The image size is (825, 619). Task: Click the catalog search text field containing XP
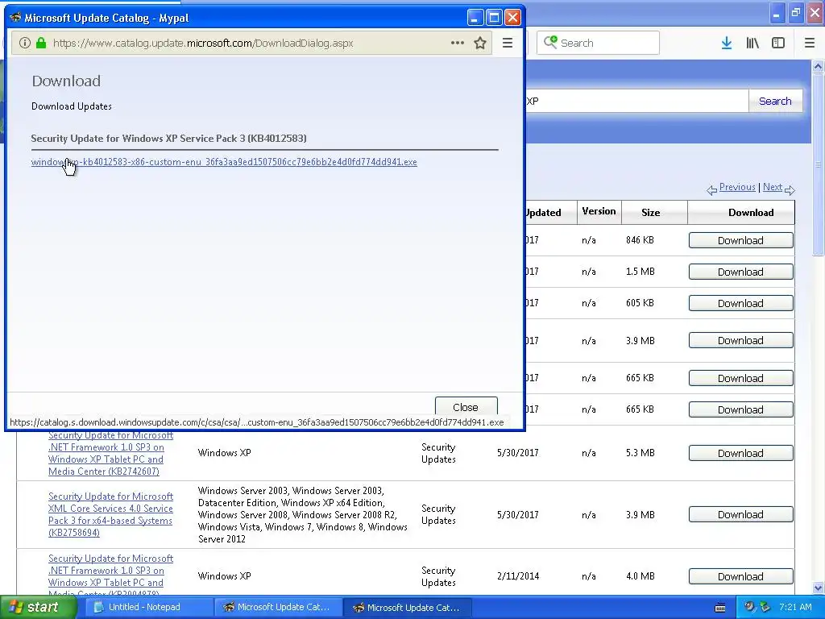636,101
